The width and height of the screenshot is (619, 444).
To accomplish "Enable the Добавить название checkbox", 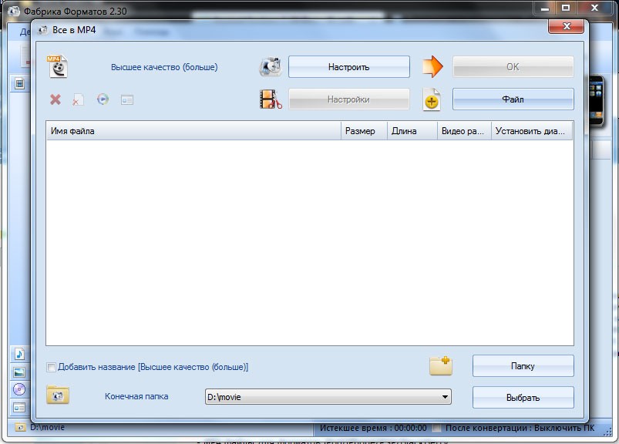I will [52, 367].
